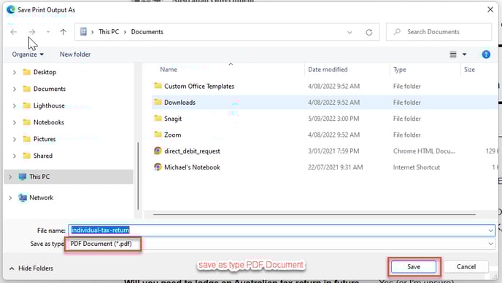This screenshot has width=502, height=283.
Task: Expand the Documents tree node
Action: [x=14, y=89]
